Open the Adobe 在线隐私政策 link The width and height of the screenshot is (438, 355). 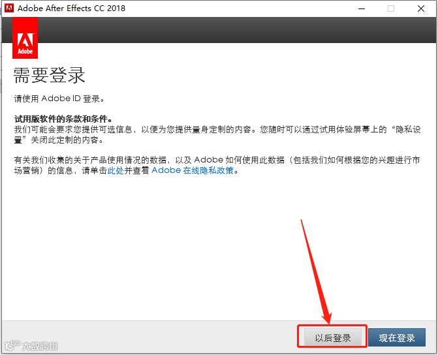coord(193,170)
